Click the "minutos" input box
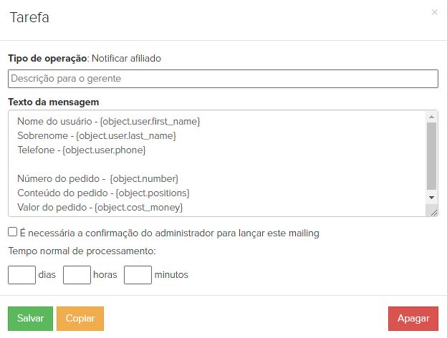 pos(138,274)
